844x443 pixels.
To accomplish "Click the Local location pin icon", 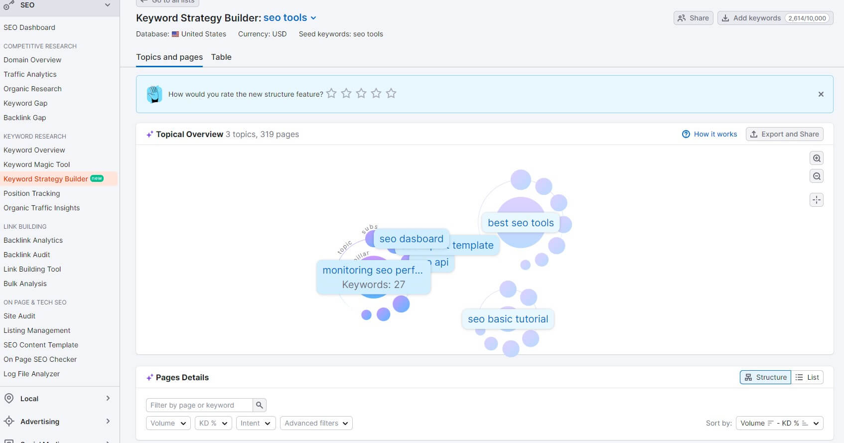I will [9, 399].
